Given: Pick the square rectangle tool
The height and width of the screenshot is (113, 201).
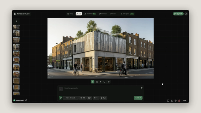Looking at the screenshot, I should [x=104, y=82].
